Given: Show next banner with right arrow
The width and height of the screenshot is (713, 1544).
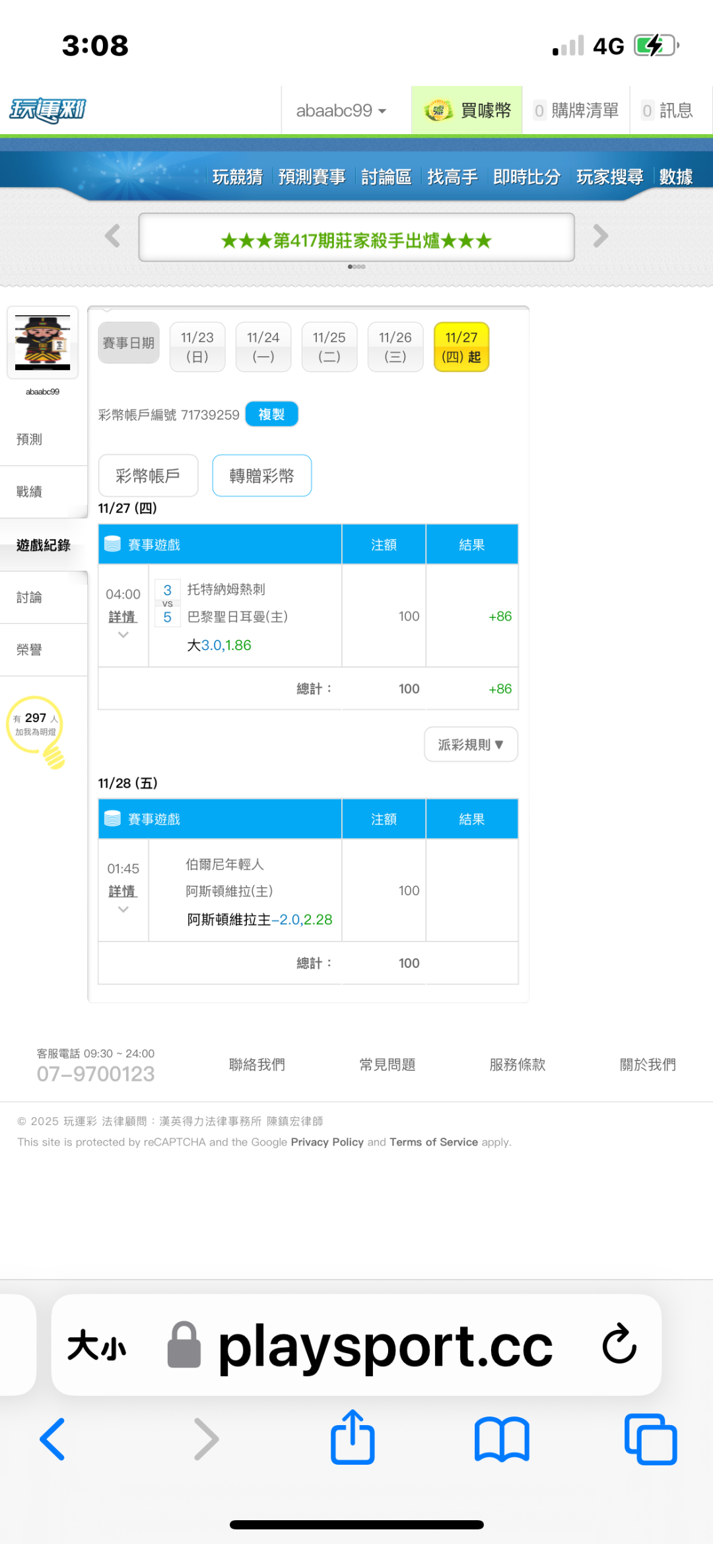Looking at the screenshot, I should click(600, 236).
